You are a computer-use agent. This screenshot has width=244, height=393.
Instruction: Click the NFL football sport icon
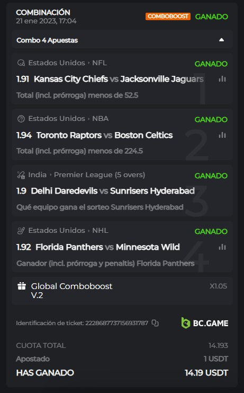21,63
